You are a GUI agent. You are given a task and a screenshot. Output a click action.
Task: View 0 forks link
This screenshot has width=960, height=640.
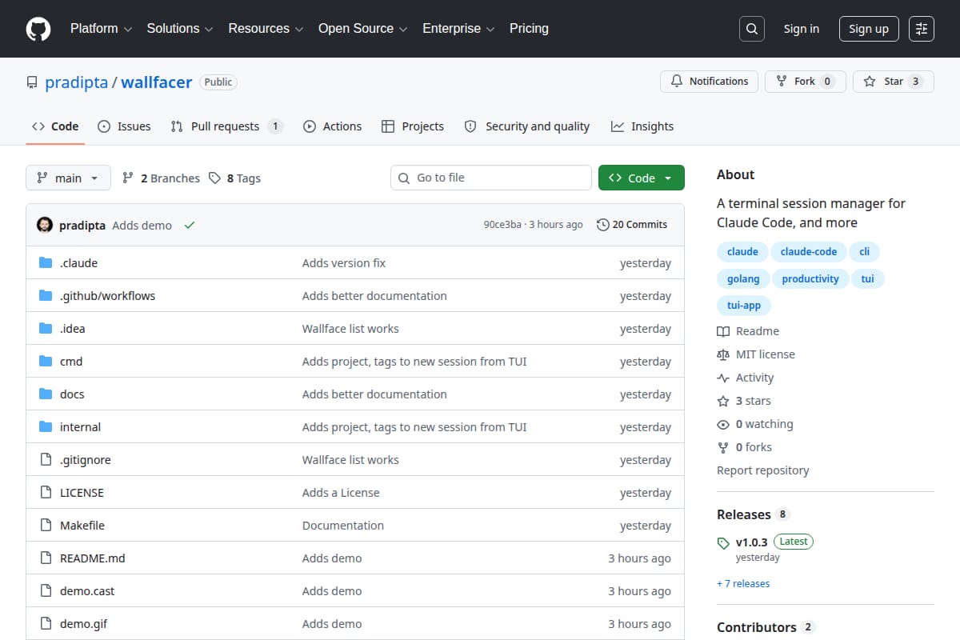coord(745,447)
